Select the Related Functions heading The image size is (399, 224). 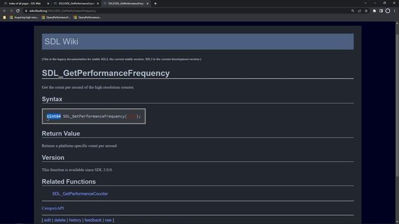pos(69,182)
